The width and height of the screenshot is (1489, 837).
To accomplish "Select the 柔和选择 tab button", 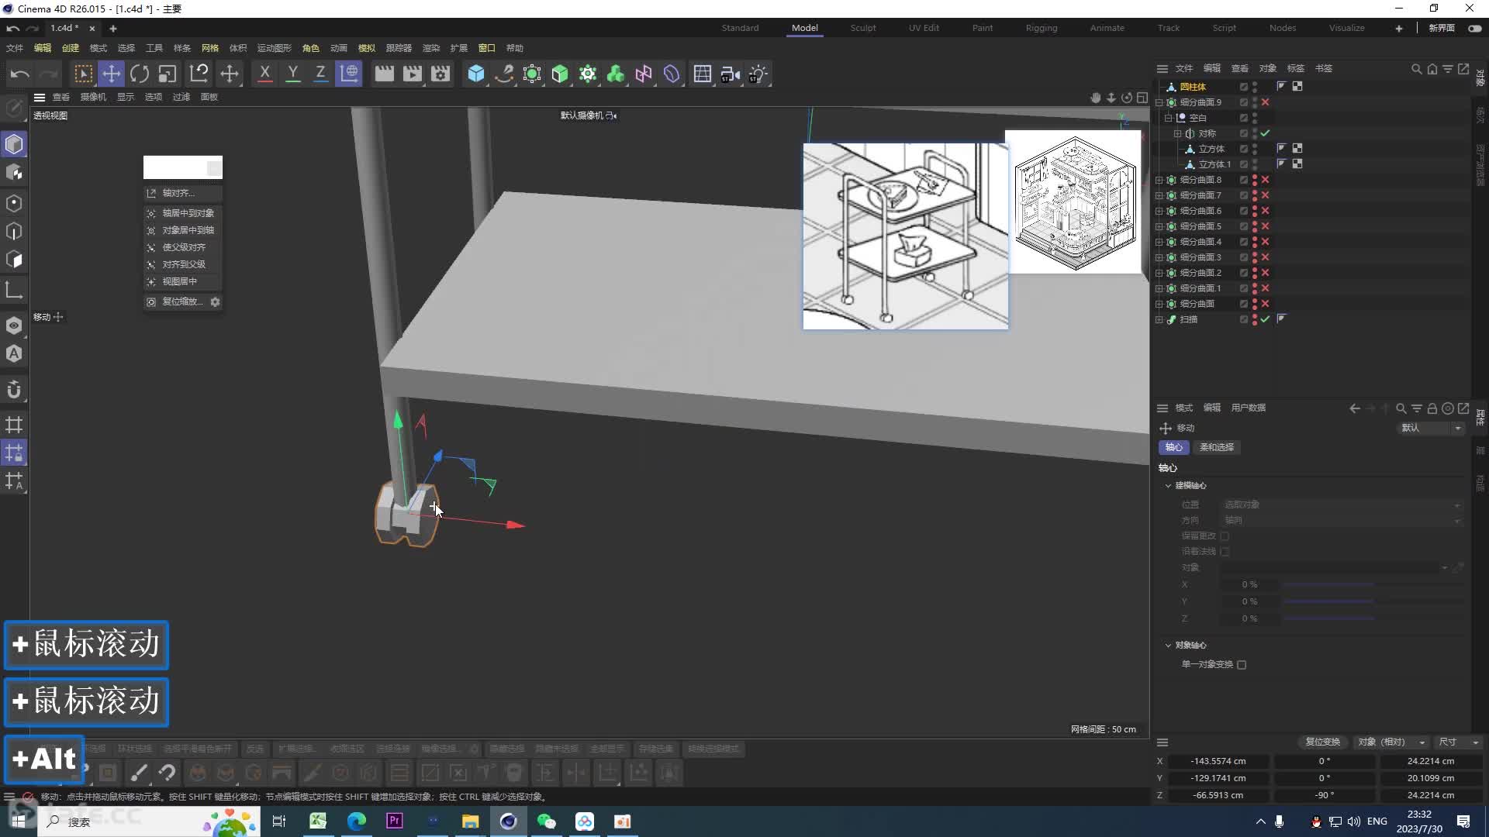I will point(1216,447).
